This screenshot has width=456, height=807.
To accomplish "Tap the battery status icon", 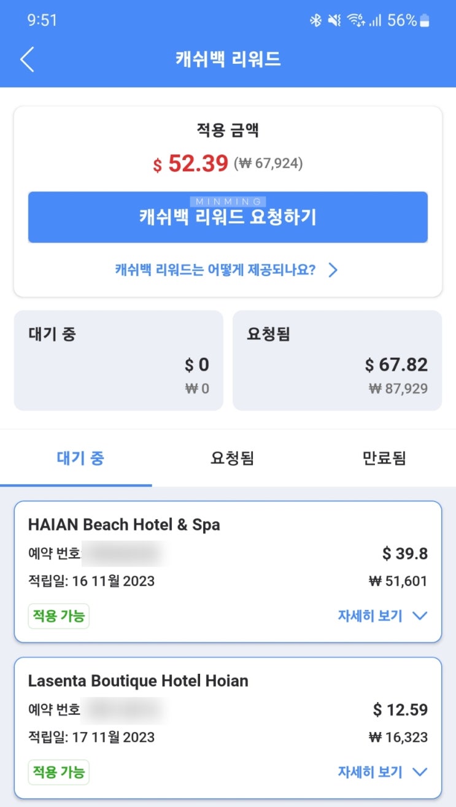I will click(x=425, y=21).
